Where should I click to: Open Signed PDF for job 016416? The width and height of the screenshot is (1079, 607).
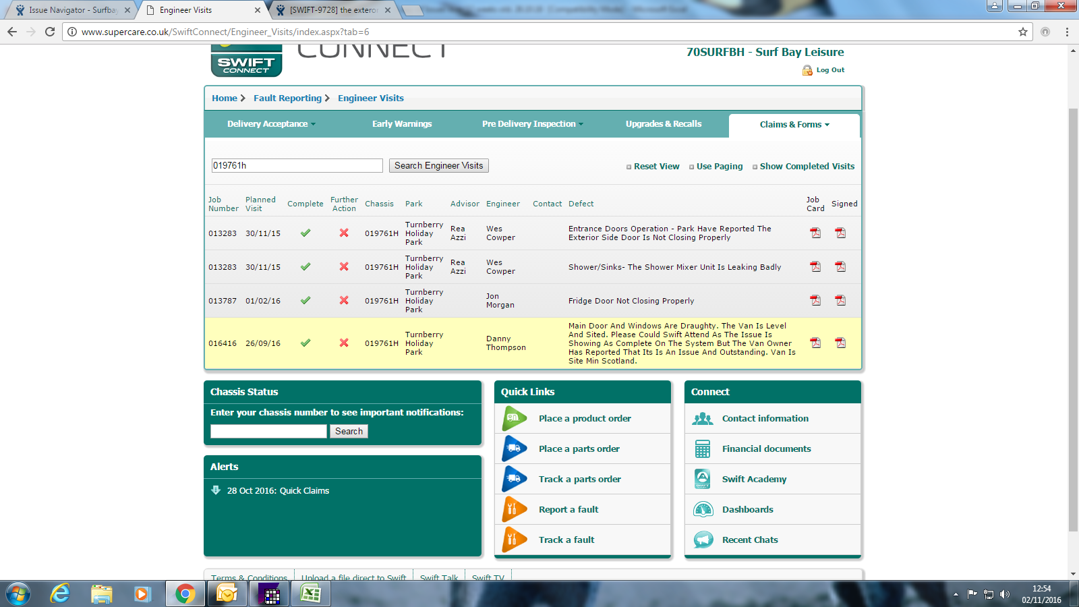click(x=840, y=343)
